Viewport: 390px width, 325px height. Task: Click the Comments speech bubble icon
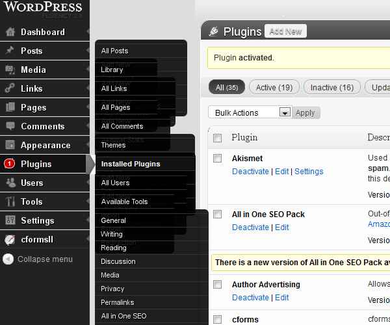click(10, 126)
